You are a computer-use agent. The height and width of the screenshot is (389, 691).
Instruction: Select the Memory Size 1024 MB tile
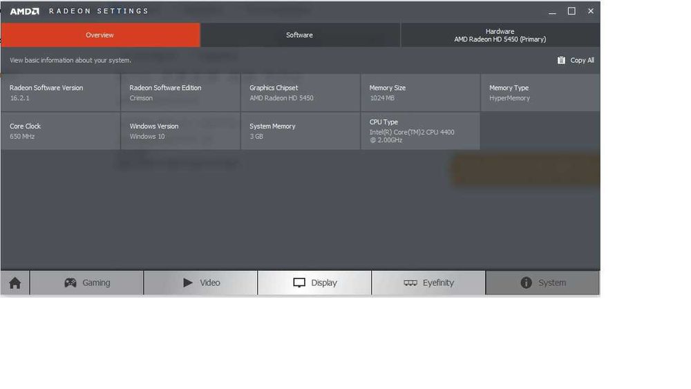pyautogui.click(x=420, y=93)
